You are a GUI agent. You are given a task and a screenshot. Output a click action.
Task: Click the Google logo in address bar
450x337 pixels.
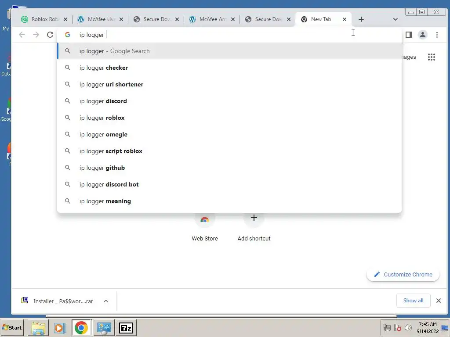67,35
